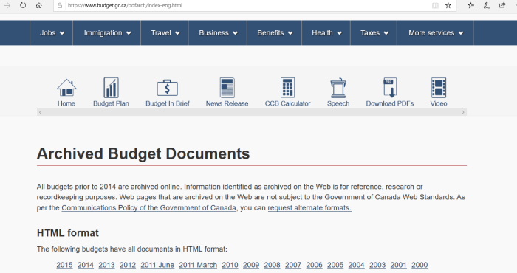This screenshot has width=517, height=273.
Task: Open the Communications Policy of the Government link
Action: [148, 208]
